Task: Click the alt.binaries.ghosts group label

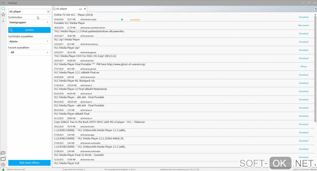Action: point(88,69)
